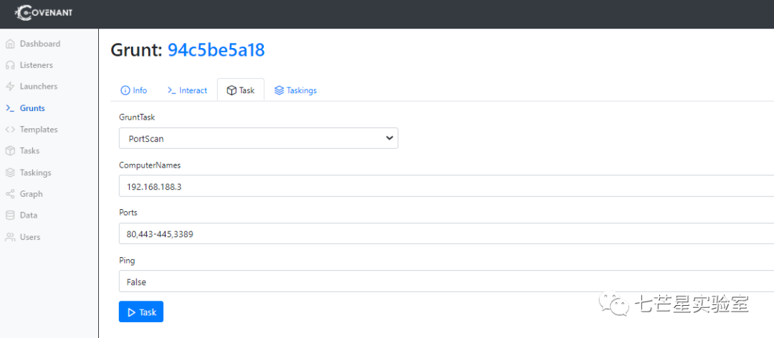Viewport: 774px width, 338px height.
Task: Open Launchers from the sidebar
Action: 39,87
